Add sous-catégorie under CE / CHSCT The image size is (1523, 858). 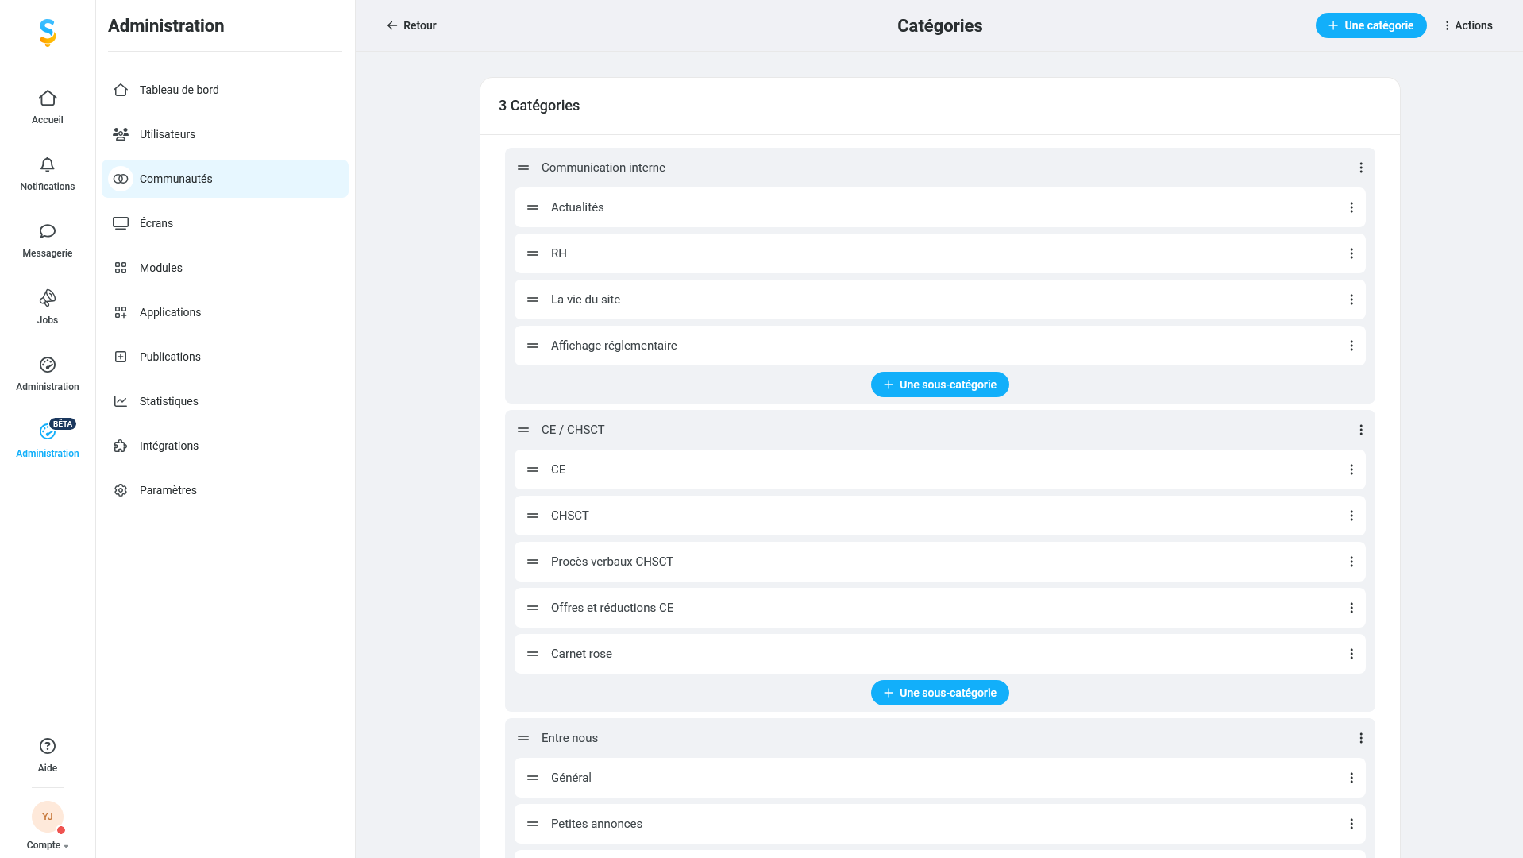click(939, 693)
